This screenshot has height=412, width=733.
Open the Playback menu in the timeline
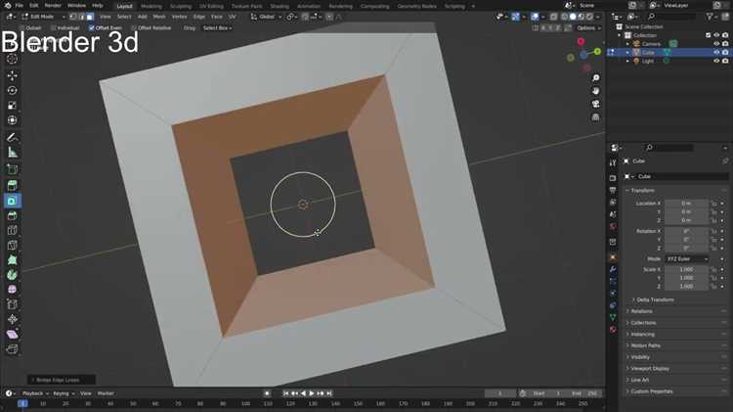coord(34,393)
